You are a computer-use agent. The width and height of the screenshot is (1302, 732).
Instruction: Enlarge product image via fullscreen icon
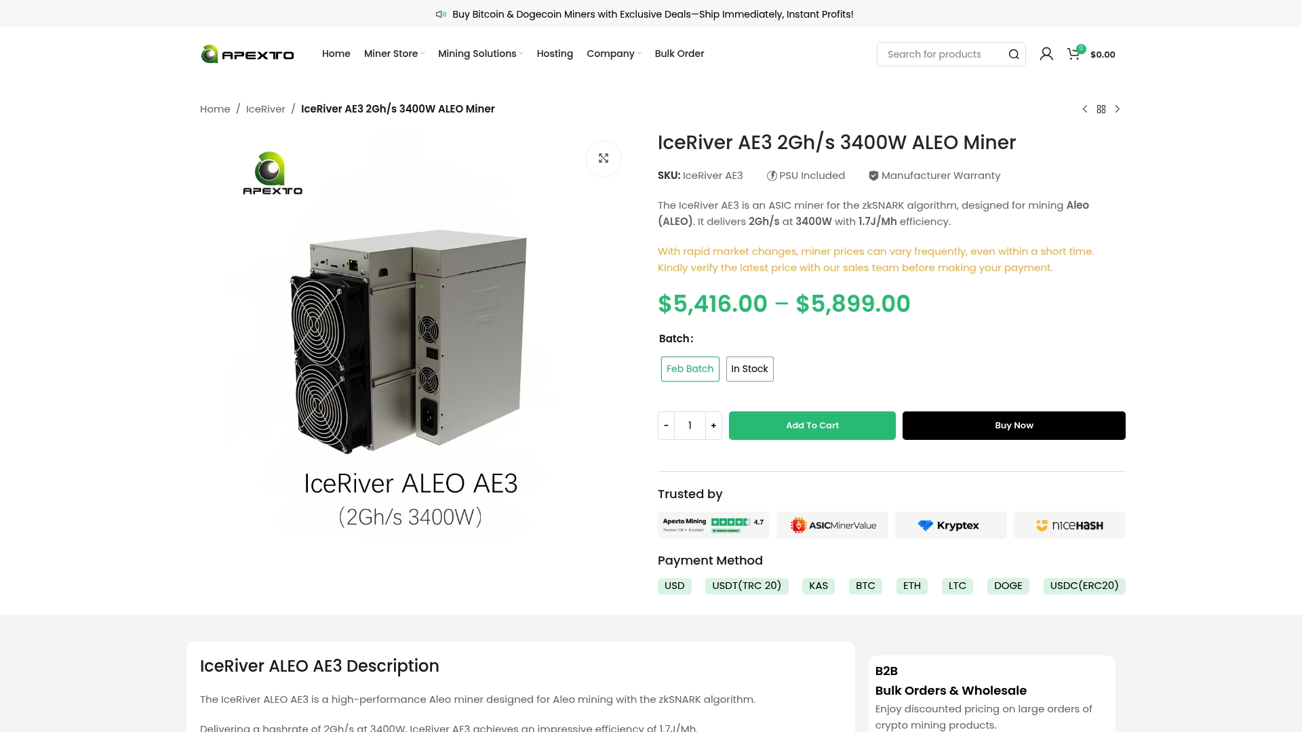[x=604, y=158]
